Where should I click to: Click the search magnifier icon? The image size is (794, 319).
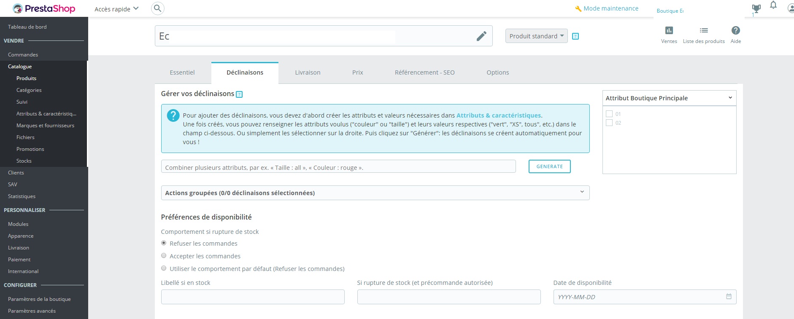(157, 8)
